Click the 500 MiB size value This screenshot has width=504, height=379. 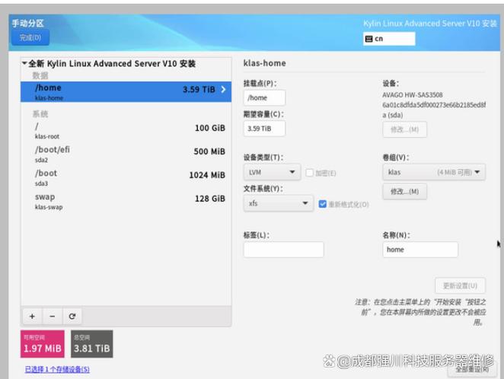tap(209, 151)
